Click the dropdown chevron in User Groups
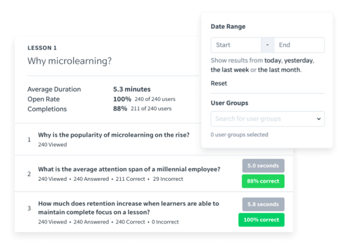 coord(318,119)
